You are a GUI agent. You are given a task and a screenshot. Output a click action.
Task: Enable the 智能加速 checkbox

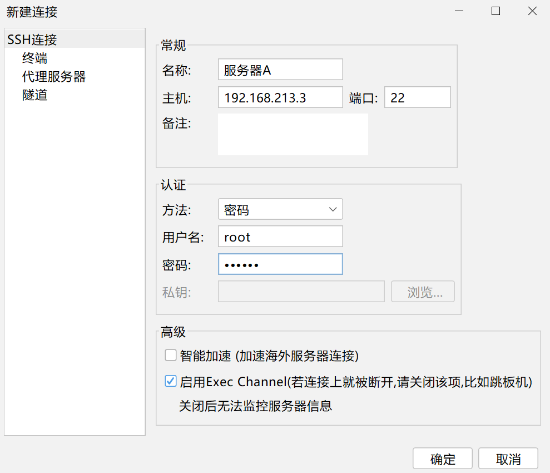click(171, 356)
